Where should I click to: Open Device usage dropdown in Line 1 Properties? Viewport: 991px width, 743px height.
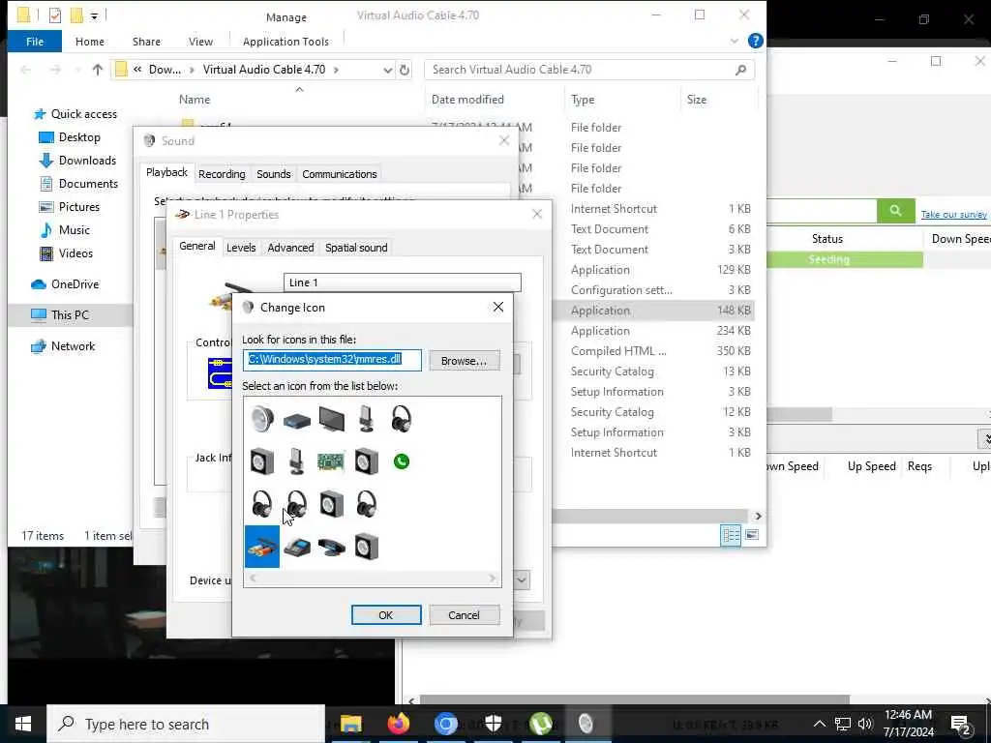tap(522, 580)
